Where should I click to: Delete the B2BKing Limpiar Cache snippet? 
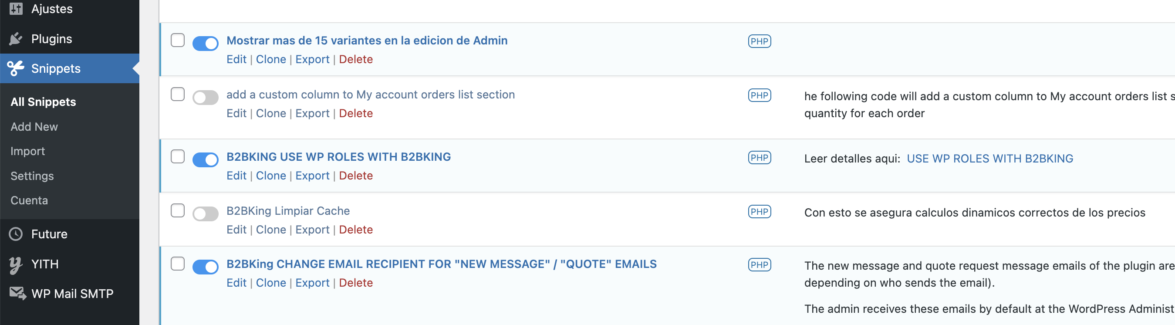(356, 230)
